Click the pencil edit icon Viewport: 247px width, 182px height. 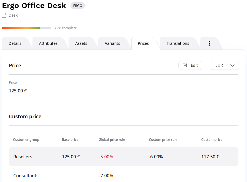[185, 65]
